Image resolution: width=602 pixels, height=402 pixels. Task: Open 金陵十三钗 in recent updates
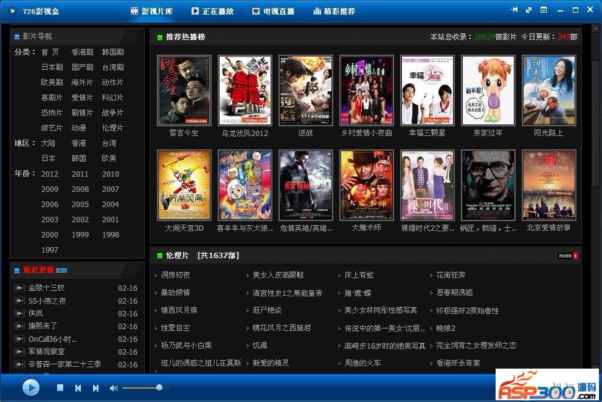point(46,288)
